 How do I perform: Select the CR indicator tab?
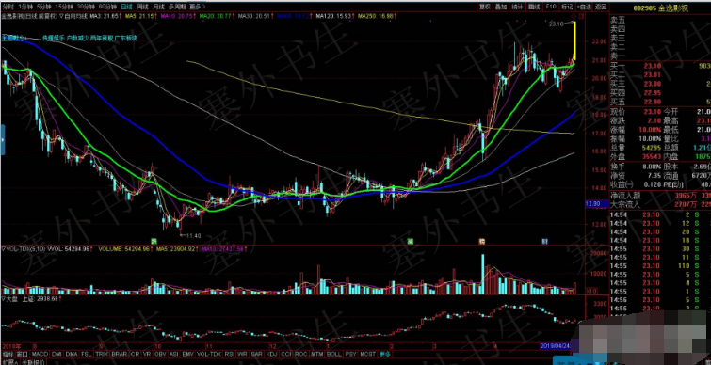click(x=135, y=354)
